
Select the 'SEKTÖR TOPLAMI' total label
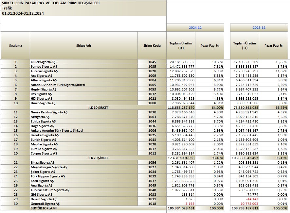[44, 208]
